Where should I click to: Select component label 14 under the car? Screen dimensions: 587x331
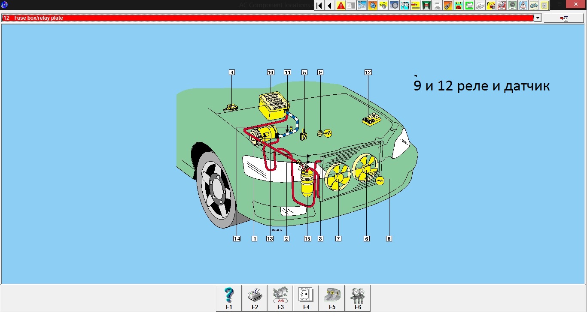tap(237, 239)
